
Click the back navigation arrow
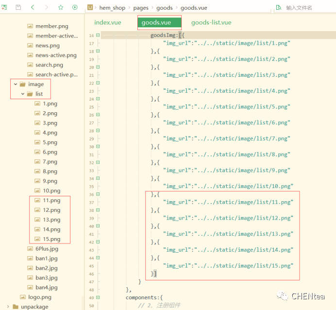[33, 7]
